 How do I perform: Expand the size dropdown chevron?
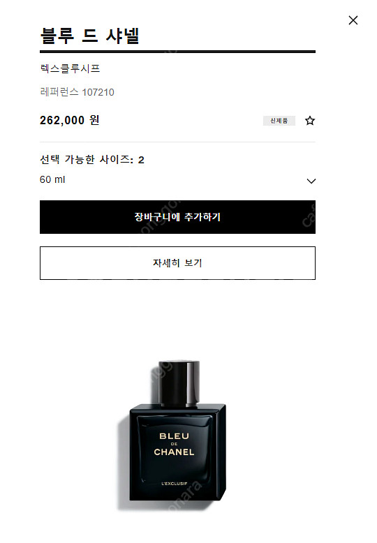click(x=311, y=181)
